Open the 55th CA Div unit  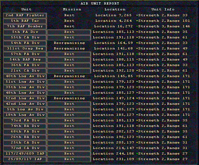click(x=25, y=37)
